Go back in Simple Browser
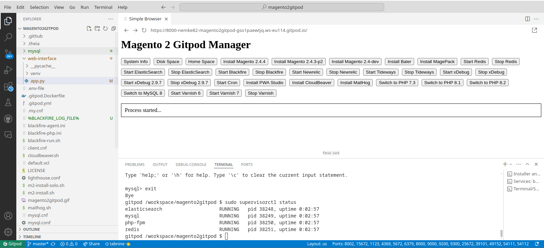The image size is (544, 248). pyautogui.click(x=126, y=30)
